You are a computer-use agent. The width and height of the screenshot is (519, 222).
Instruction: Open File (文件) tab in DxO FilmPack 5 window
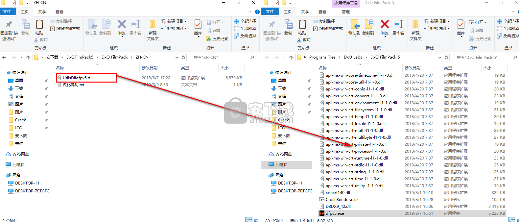(270, 12)
